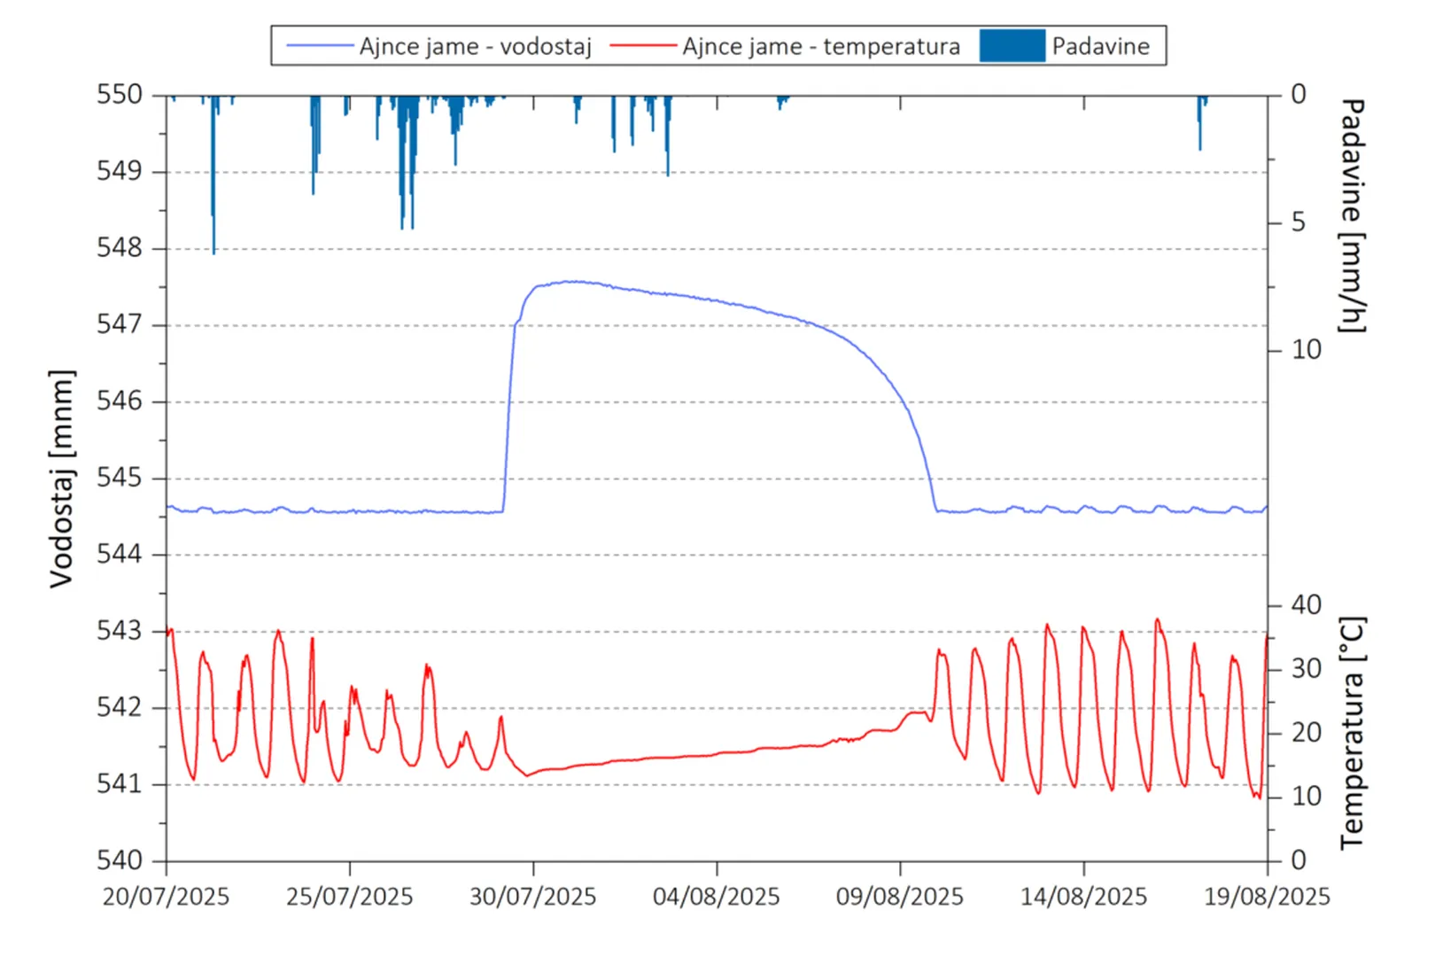1435x957 pixels.
Task: Select the 14/08/2025 date tick label
Action: coord(1082,897)
